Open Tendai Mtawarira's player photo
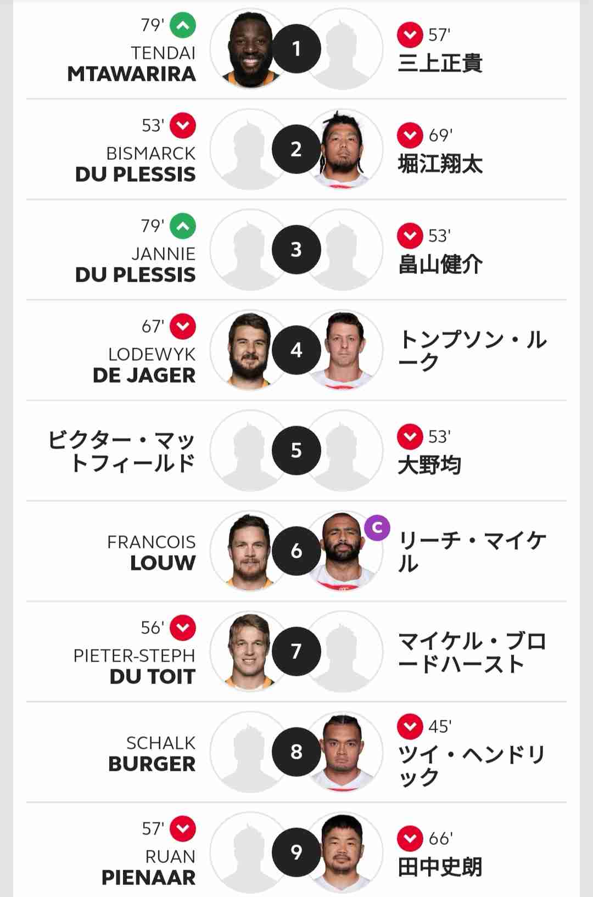 [x=250, y=49]
